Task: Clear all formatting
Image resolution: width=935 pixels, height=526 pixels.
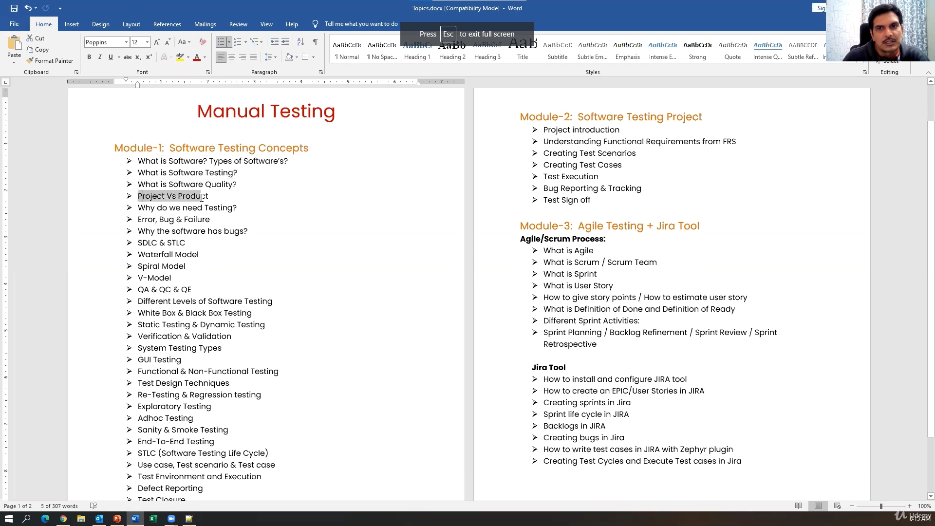Action: point(203,42)
